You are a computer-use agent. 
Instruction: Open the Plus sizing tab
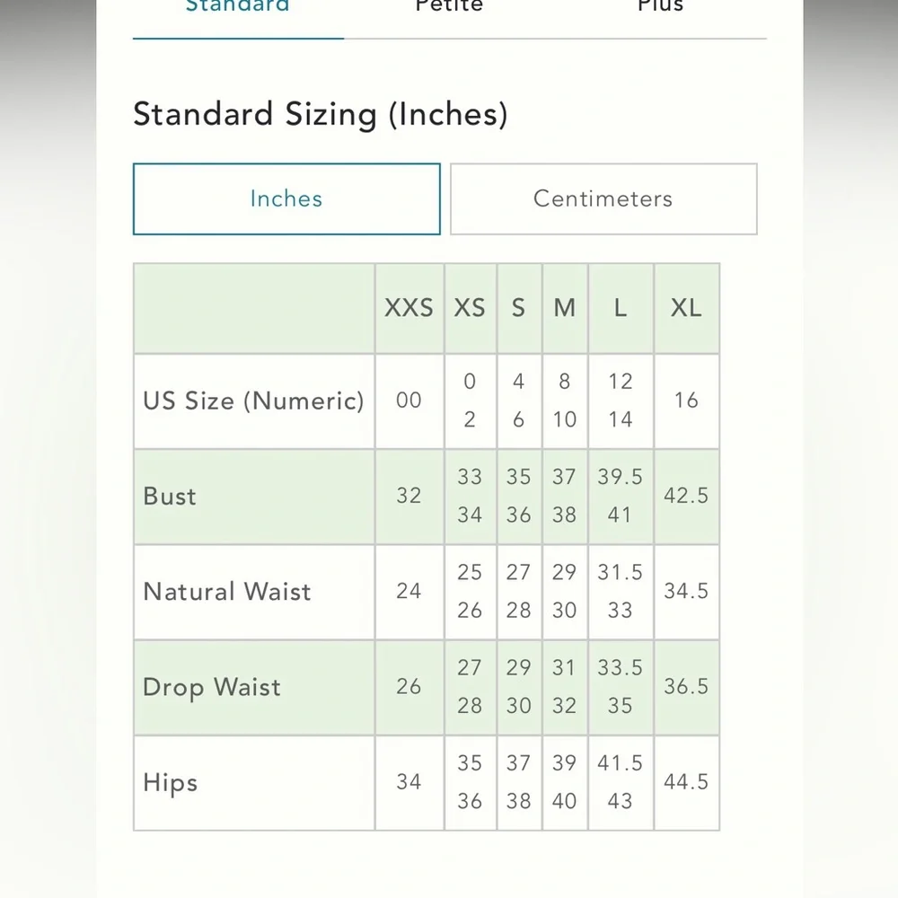coord(660,7)
